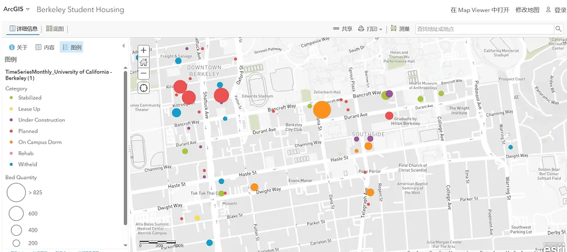Click the blue marker on Dwight Way east
Screen dimensions: 567x252
tap(510, 147)
